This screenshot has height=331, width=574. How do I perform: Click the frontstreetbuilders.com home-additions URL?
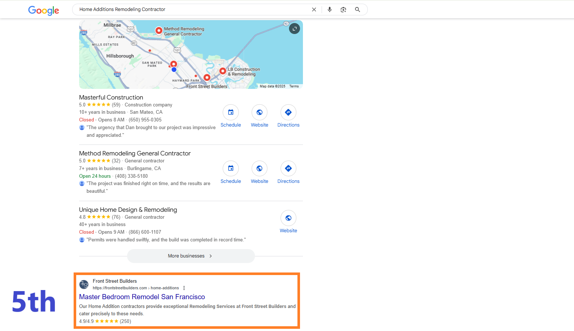pyautogui.click(x=136, y=288)
